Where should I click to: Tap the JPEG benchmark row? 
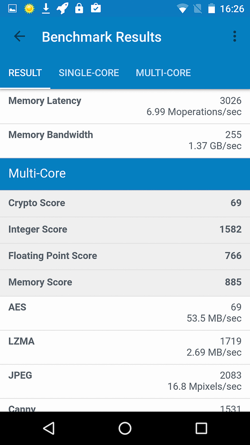click(x=125, y=381)
